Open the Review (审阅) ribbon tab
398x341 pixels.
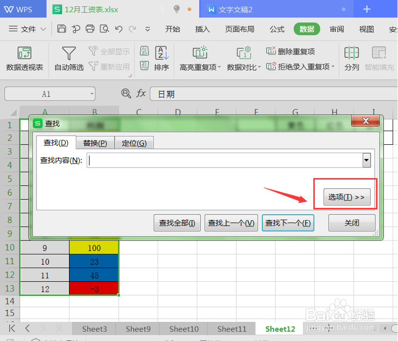(x=337, y=29)
